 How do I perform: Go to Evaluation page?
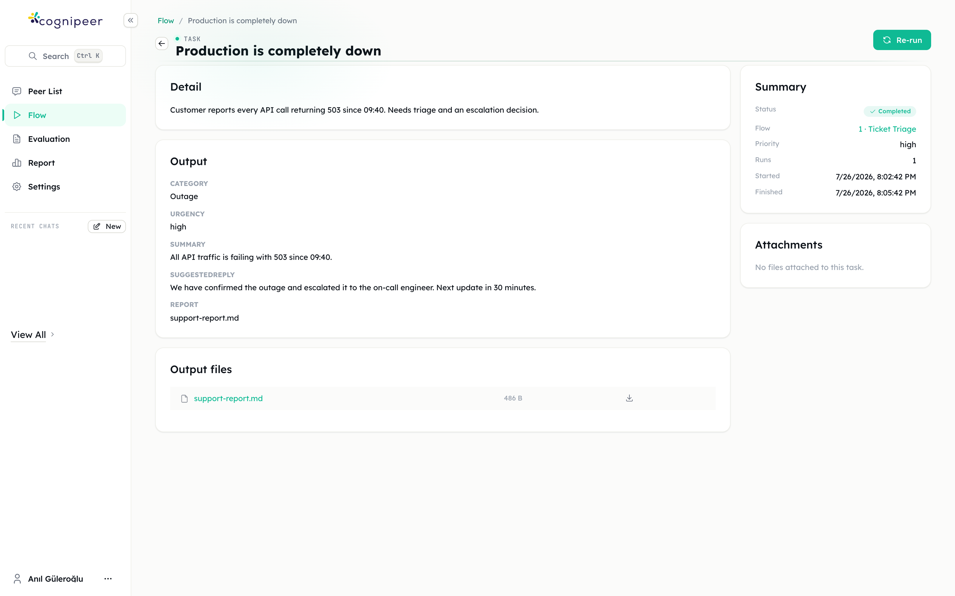pos(66,139)
